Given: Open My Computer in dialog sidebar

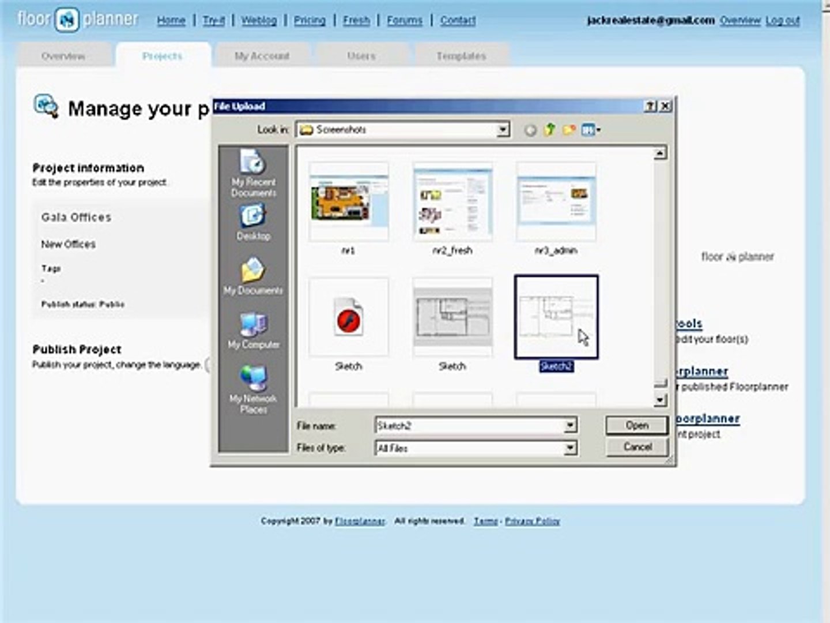Looking at the screenshot, I should point(253,331).
